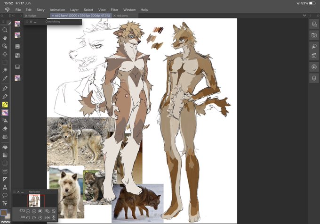Viewport: 320px width, 224px height.
Task: Select the Move layer cross-arrow tool
Action: coord(5,54)
